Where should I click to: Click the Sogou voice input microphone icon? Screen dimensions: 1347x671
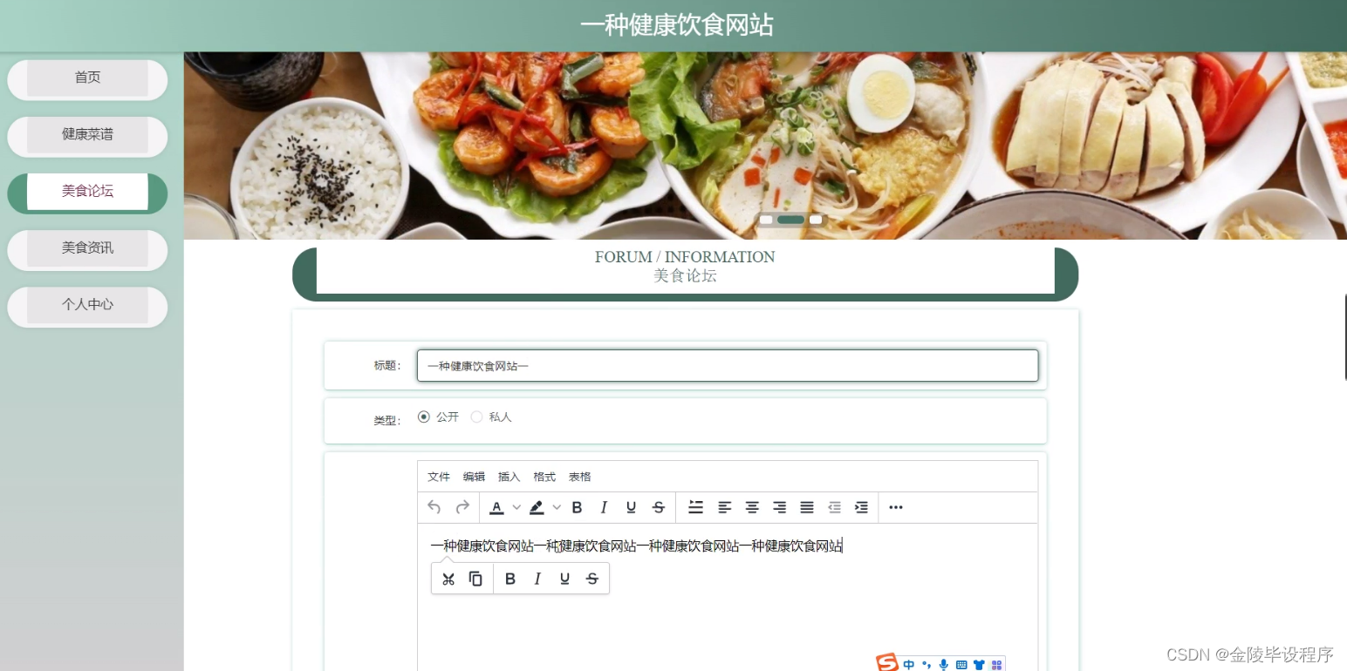pyautogui.click(x=943, y=663)
